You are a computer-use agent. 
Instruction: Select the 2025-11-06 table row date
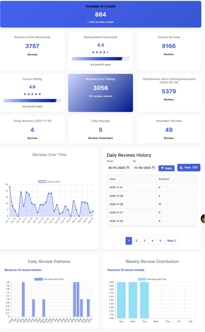pyautogui.click(x=116, y=221)
